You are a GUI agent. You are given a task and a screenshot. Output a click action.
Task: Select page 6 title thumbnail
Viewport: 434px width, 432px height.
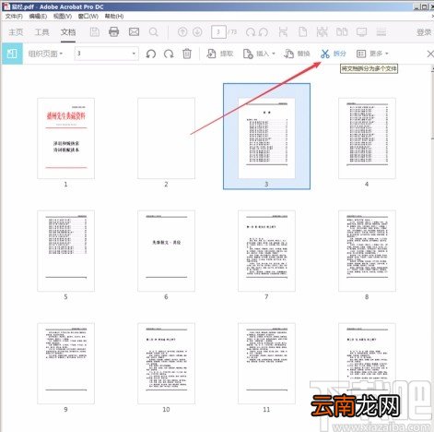point(166,251)
